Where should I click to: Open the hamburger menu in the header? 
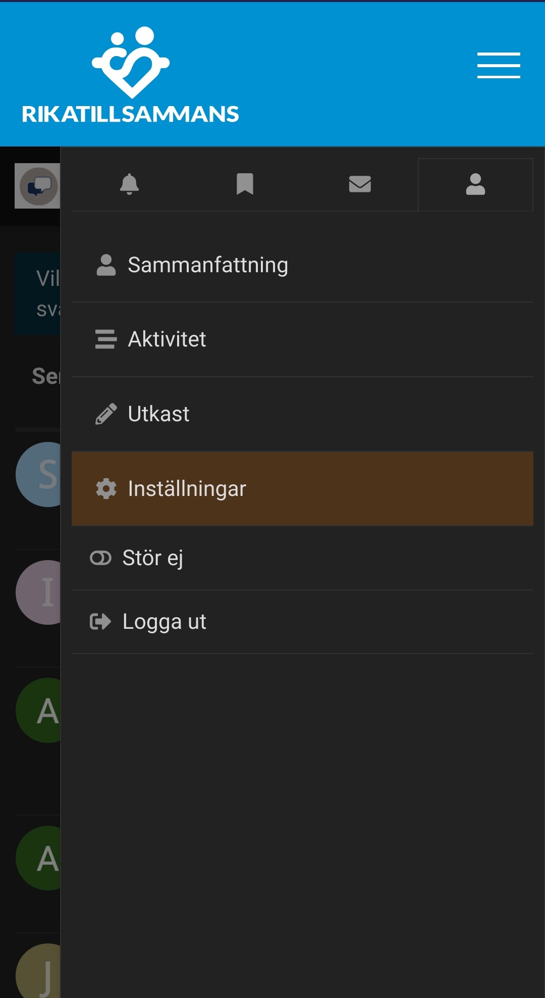click(499, 66)
